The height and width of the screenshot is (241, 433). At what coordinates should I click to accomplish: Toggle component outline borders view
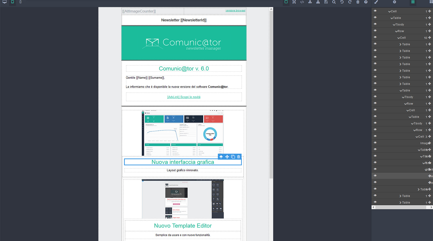(x=286, y=2)
